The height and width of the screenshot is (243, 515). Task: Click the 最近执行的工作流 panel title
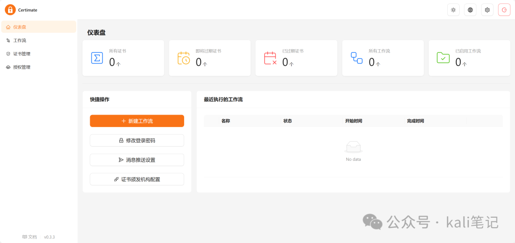tap(223, 100)
